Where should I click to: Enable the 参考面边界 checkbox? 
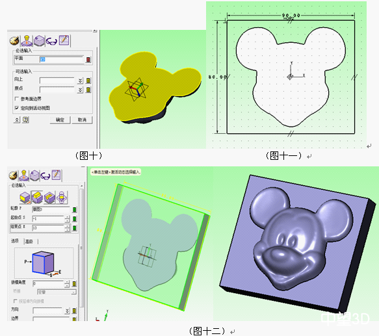17,99
